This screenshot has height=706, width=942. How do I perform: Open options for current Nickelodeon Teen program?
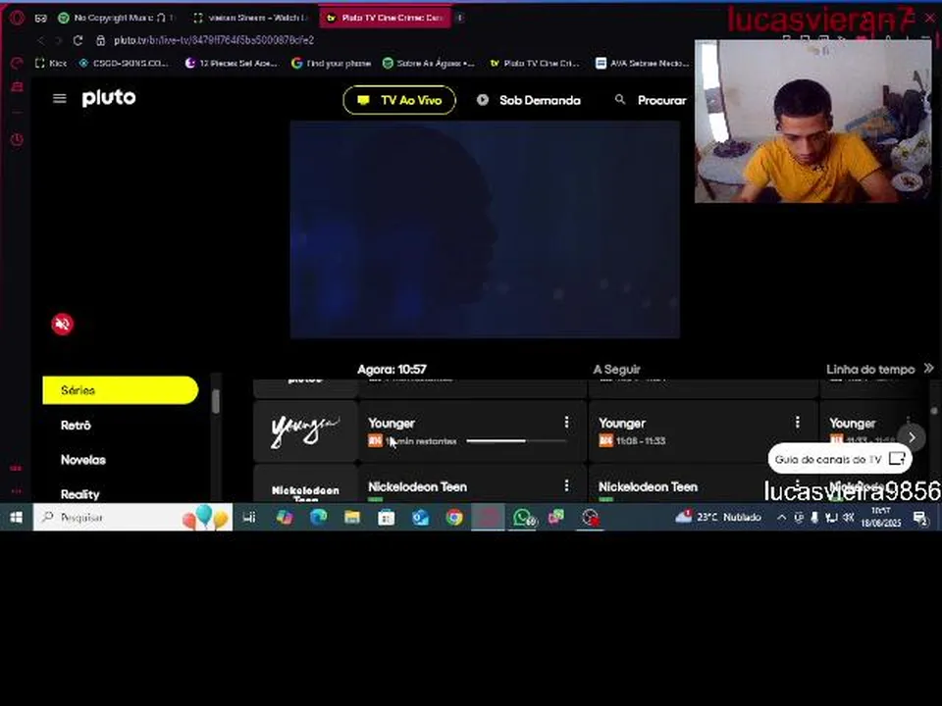click(x=566, y=485)
